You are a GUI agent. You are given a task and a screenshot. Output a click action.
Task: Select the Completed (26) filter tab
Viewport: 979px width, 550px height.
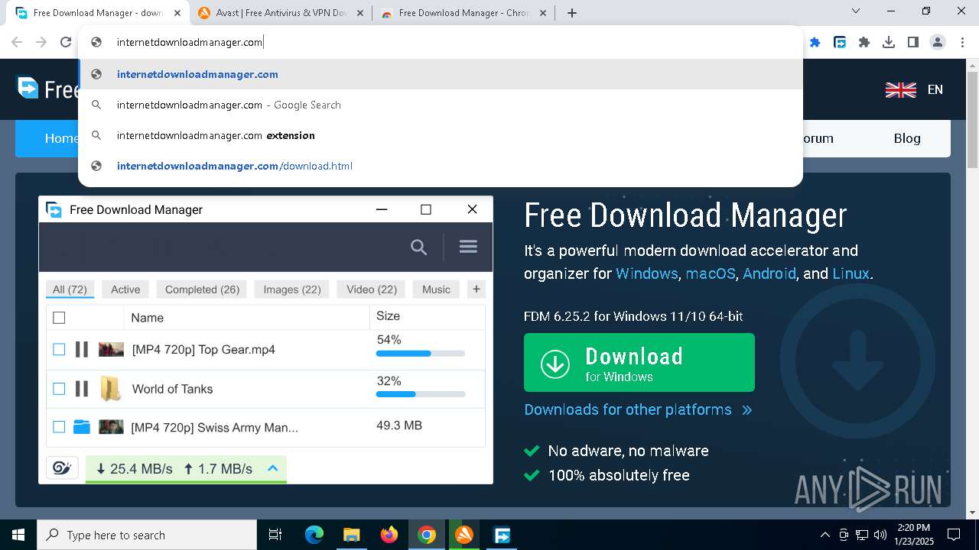[x=202, y=290]
